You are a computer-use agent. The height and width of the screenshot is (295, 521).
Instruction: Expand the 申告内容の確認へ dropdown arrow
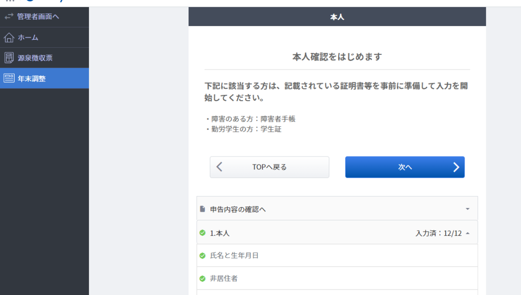(467, 209)
